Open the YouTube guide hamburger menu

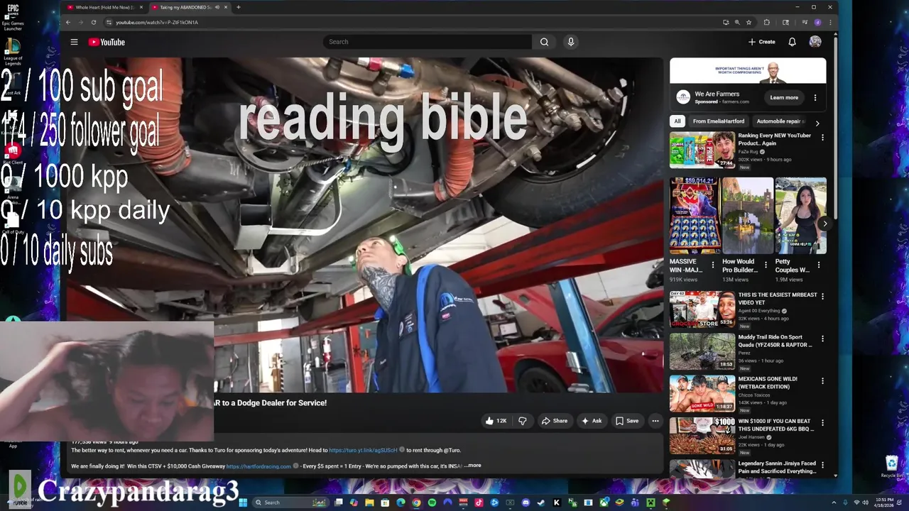tap(74, 42)
